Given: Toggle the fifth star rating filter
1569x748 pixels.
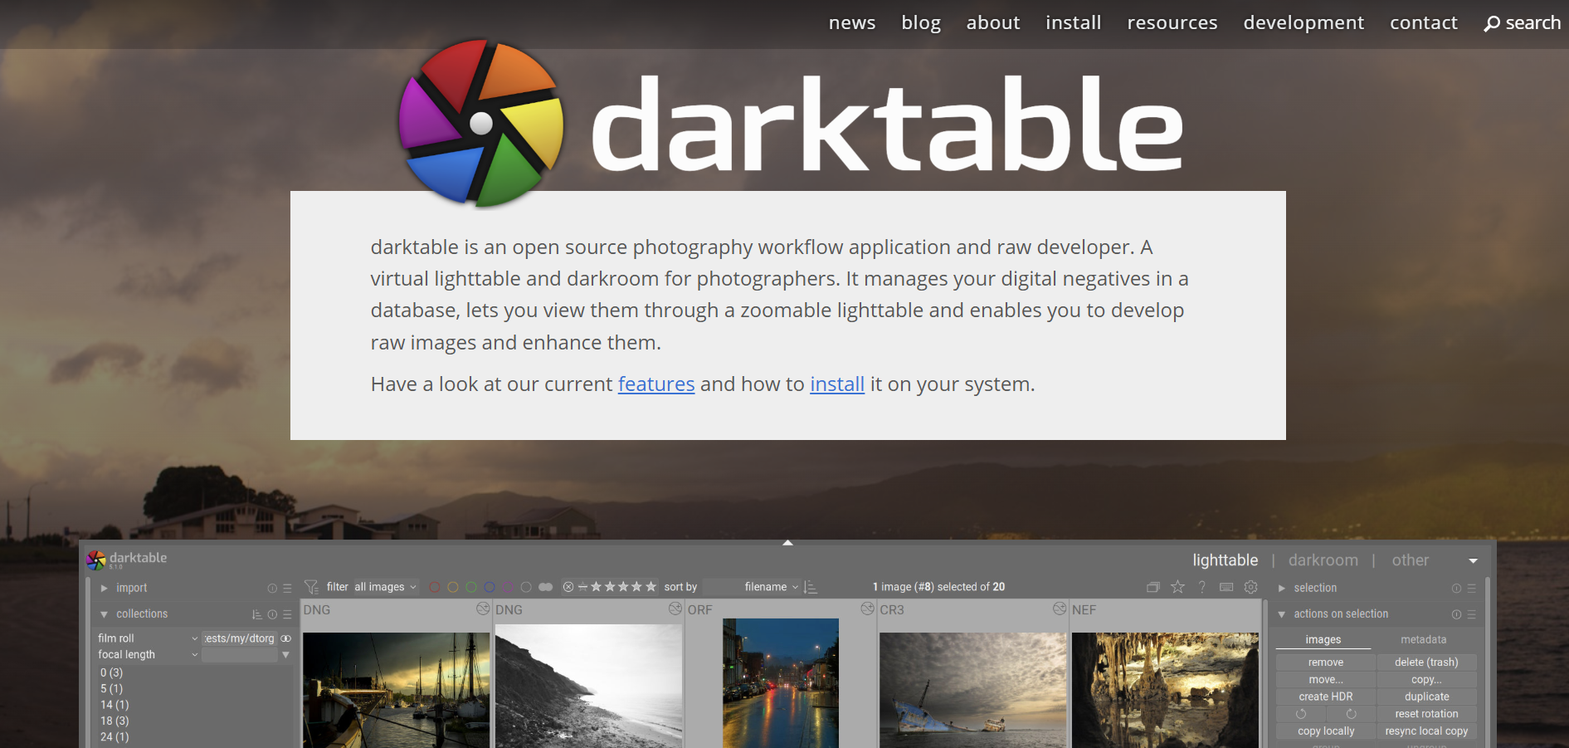Looking at the screenshot, I should (x=651, y=587).
